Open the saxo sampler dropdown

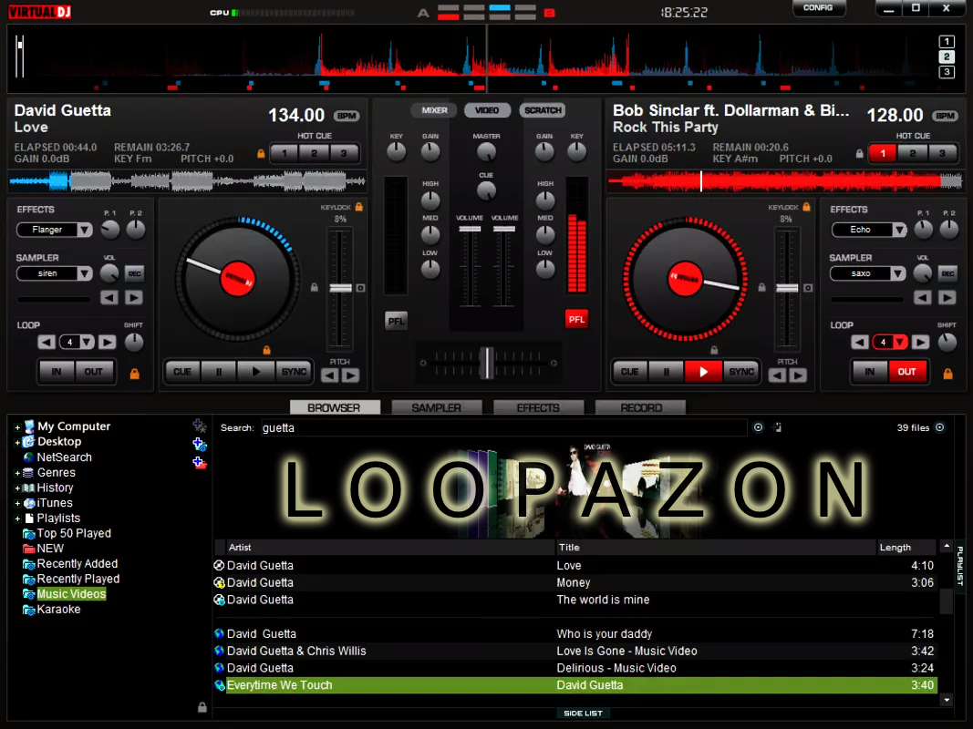coord(898,273)
